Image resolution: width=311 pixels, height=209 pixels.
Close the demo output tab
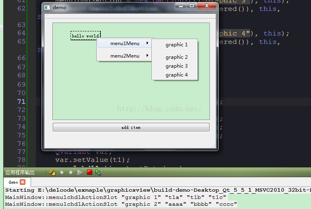(23, 182)
